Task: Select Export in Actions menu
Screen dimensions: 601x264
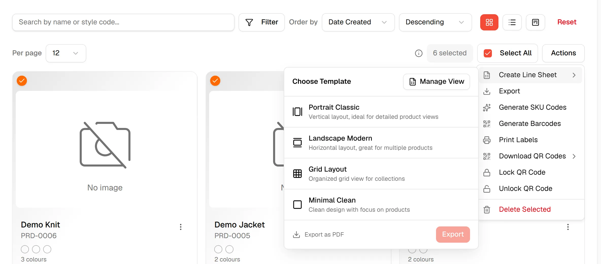Action: 531,91
